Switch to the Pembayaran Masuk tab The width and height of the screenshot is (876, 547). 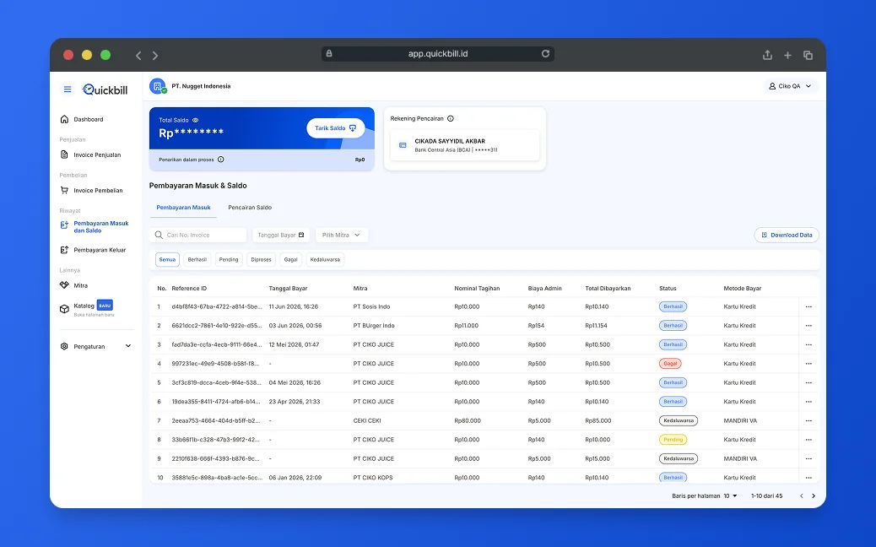point(183,208)
